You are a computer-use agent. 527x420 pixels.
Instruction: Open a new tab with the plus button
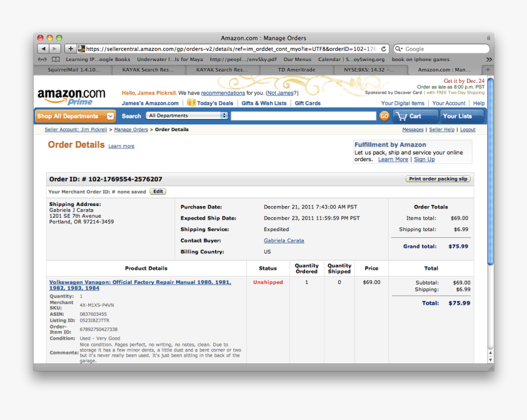[488, 70]
